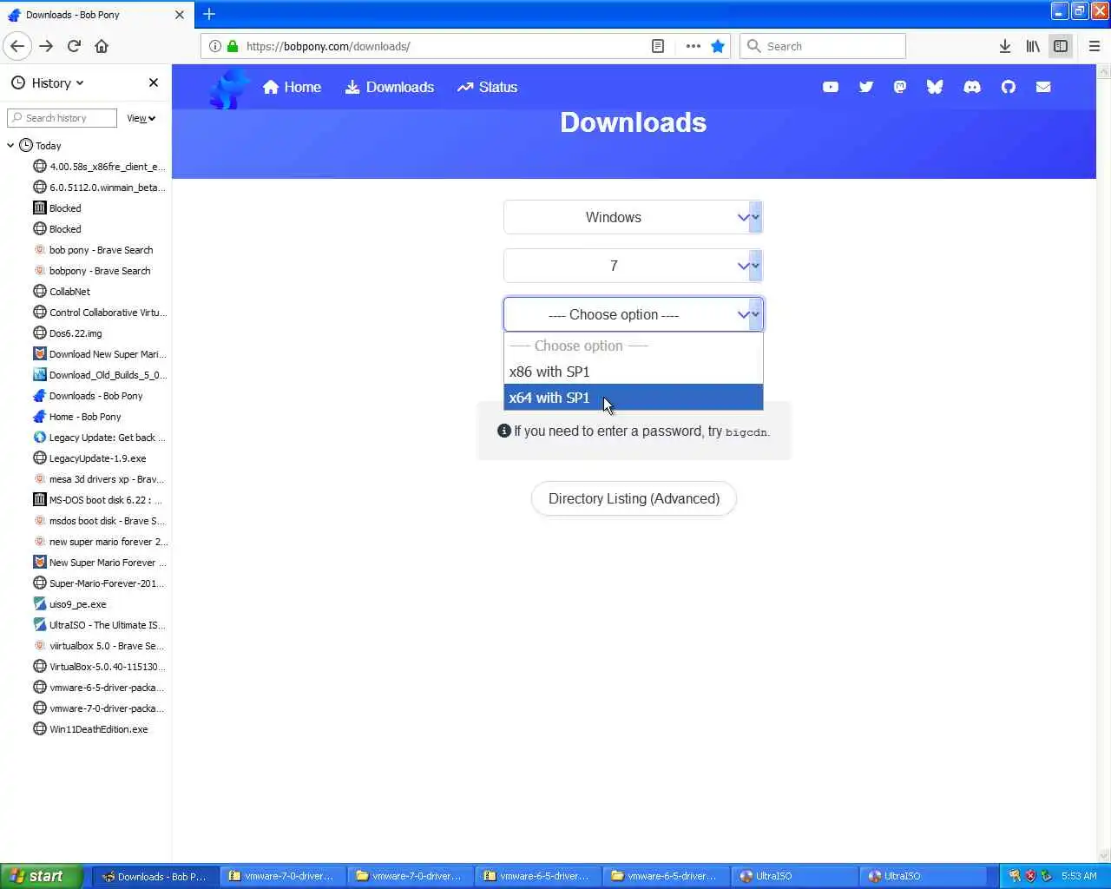Open Bob Pony Mastodon icon

(900, 87)
